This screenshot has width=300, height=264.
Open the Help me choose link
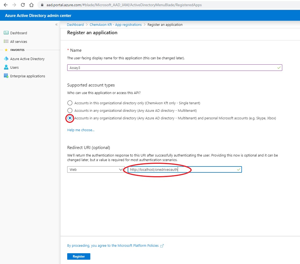tap(81, 130)
